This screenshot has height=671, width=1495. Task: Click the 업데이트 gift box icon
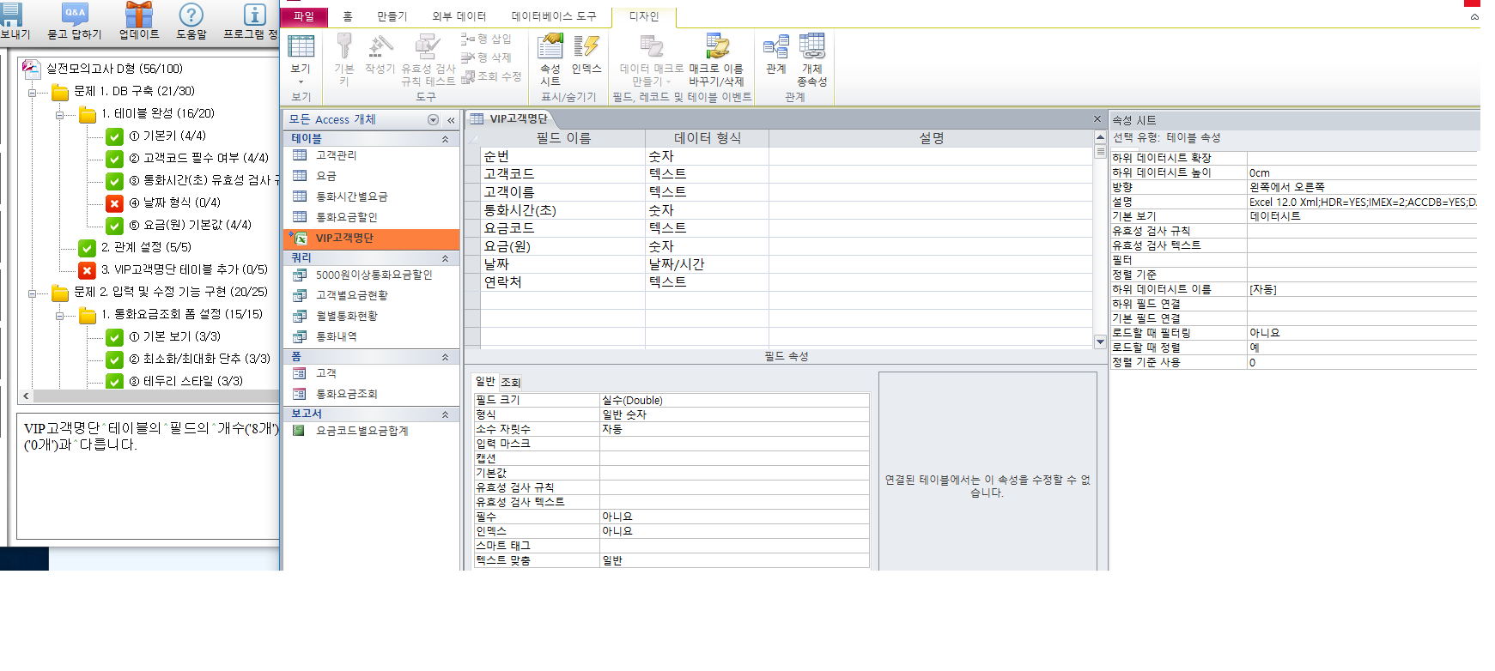tap(138, 15)
